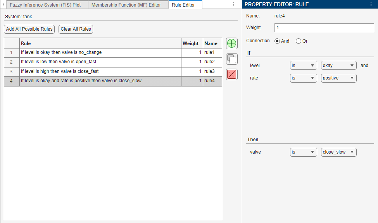Viewport: 378px width, 223px height.
Task: Switch to Membership Function (MF) Editor tab
Action: click(x=126, y=5)
